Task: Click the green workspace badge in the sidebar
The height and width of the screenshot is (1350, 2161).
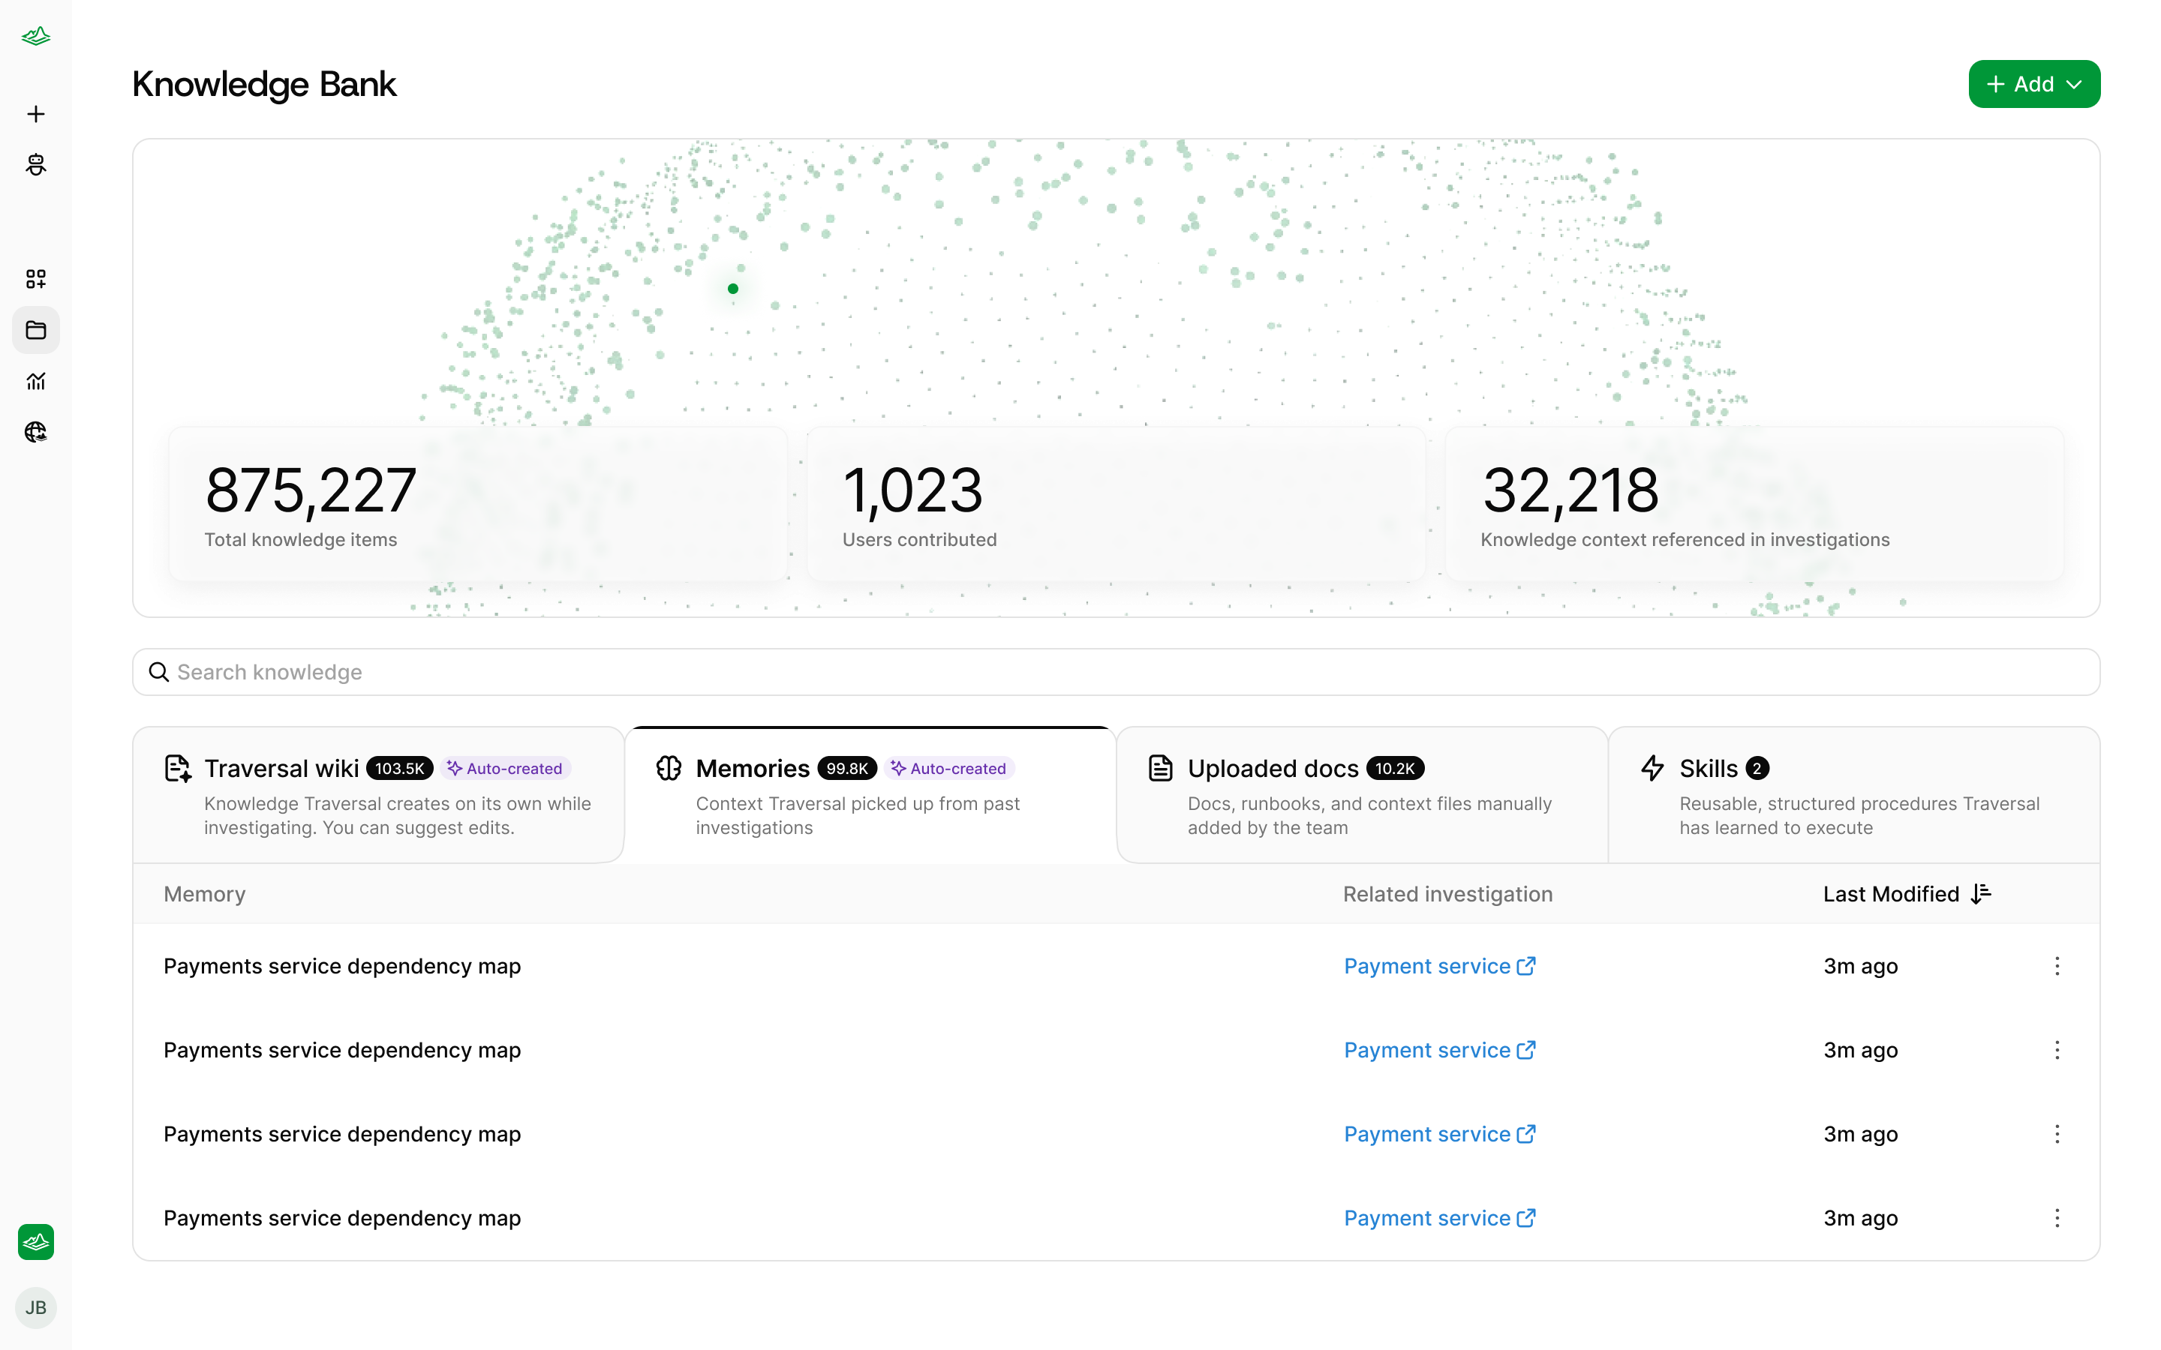Action: (36, 1241)
